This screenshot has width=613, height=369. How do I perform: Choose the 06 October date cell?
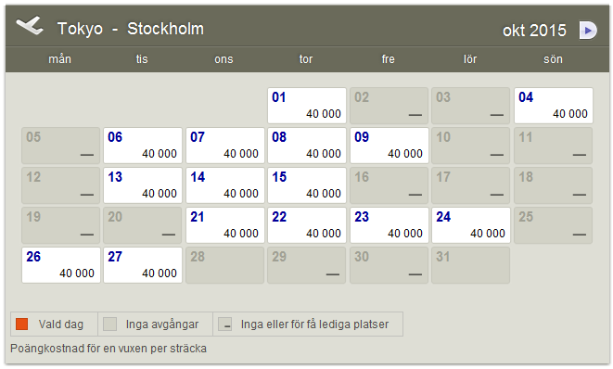pos(143,146)
